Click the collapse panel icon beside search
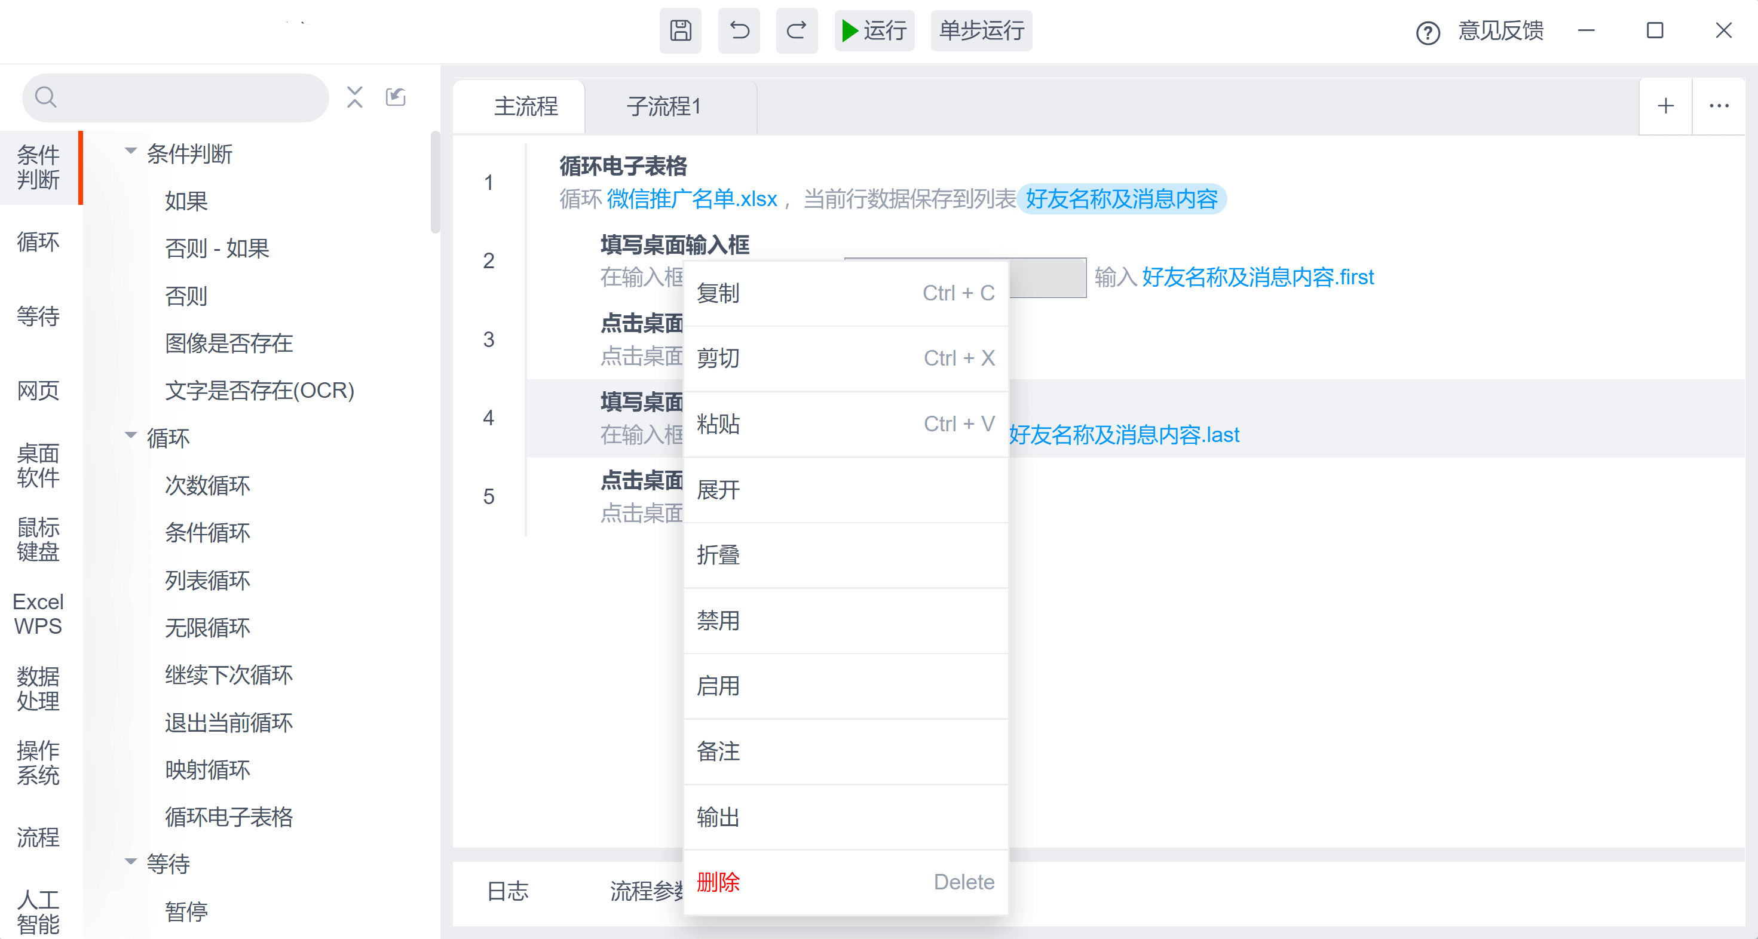 (396, 97)
